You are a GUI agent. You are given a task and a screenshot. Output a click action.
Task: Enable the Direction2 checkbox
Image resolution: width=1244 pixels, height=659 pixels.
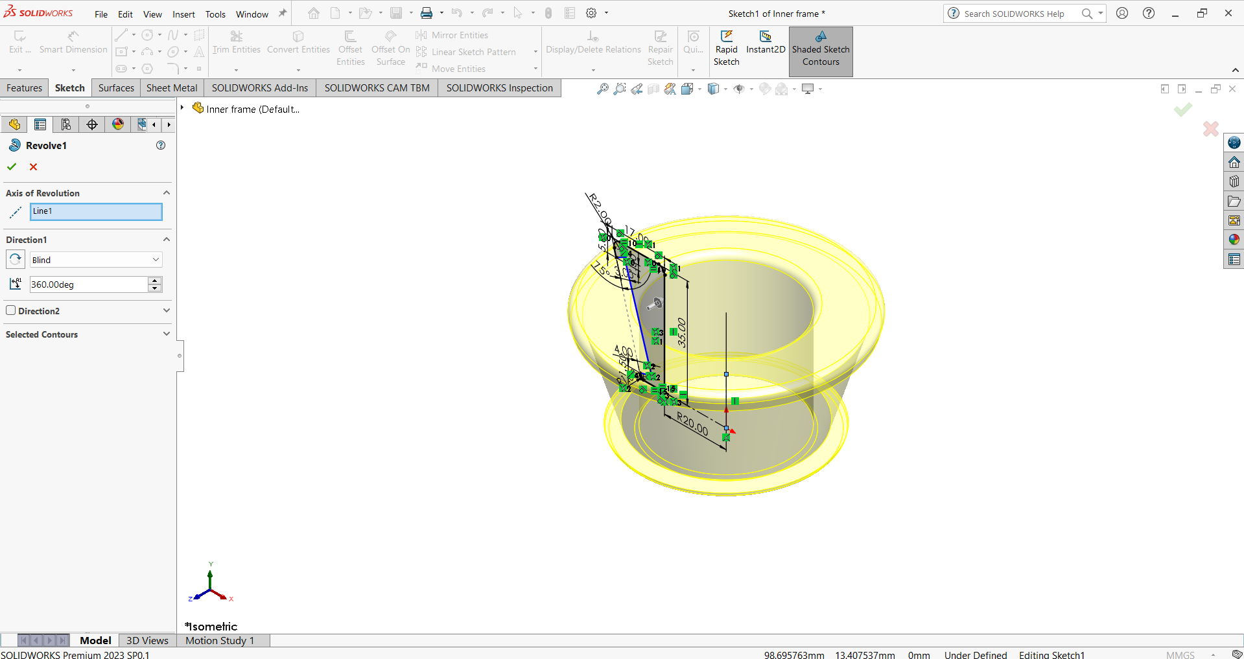(x=11, y=310)
